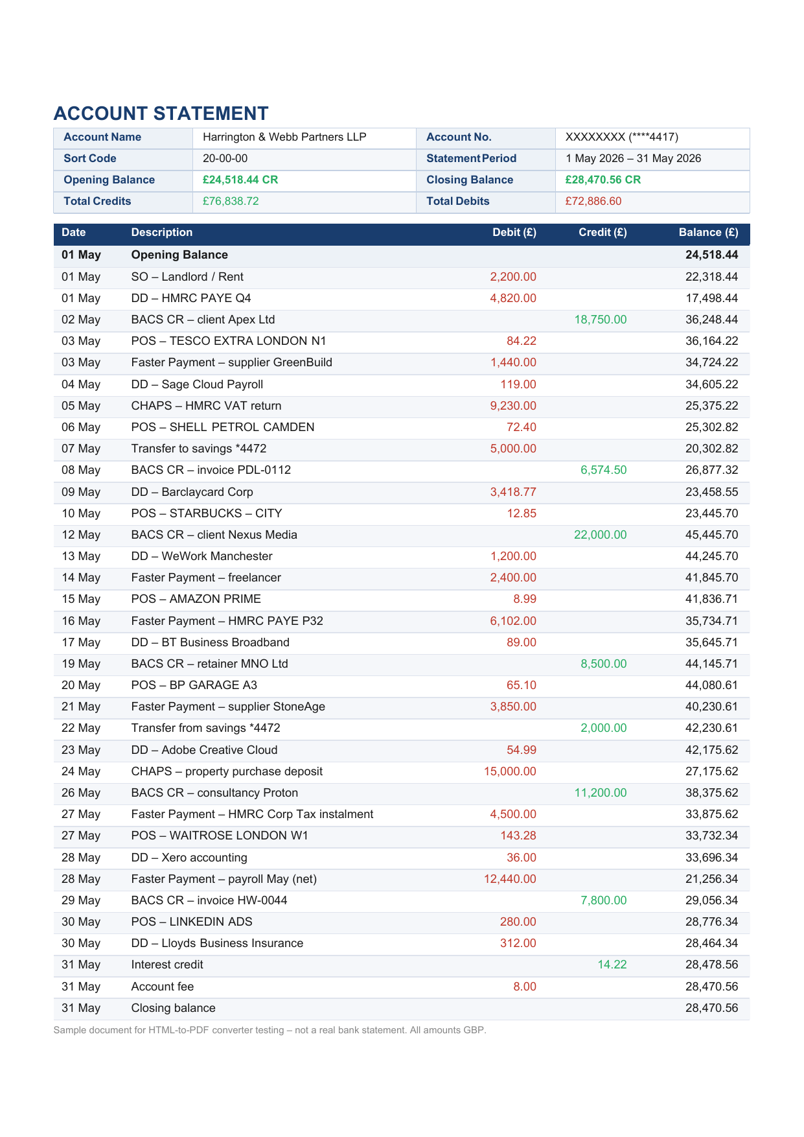The image size is (804, 1137).
Task: Click POS – STARBUCKS – CITY
Action: [x=207, y=513]
